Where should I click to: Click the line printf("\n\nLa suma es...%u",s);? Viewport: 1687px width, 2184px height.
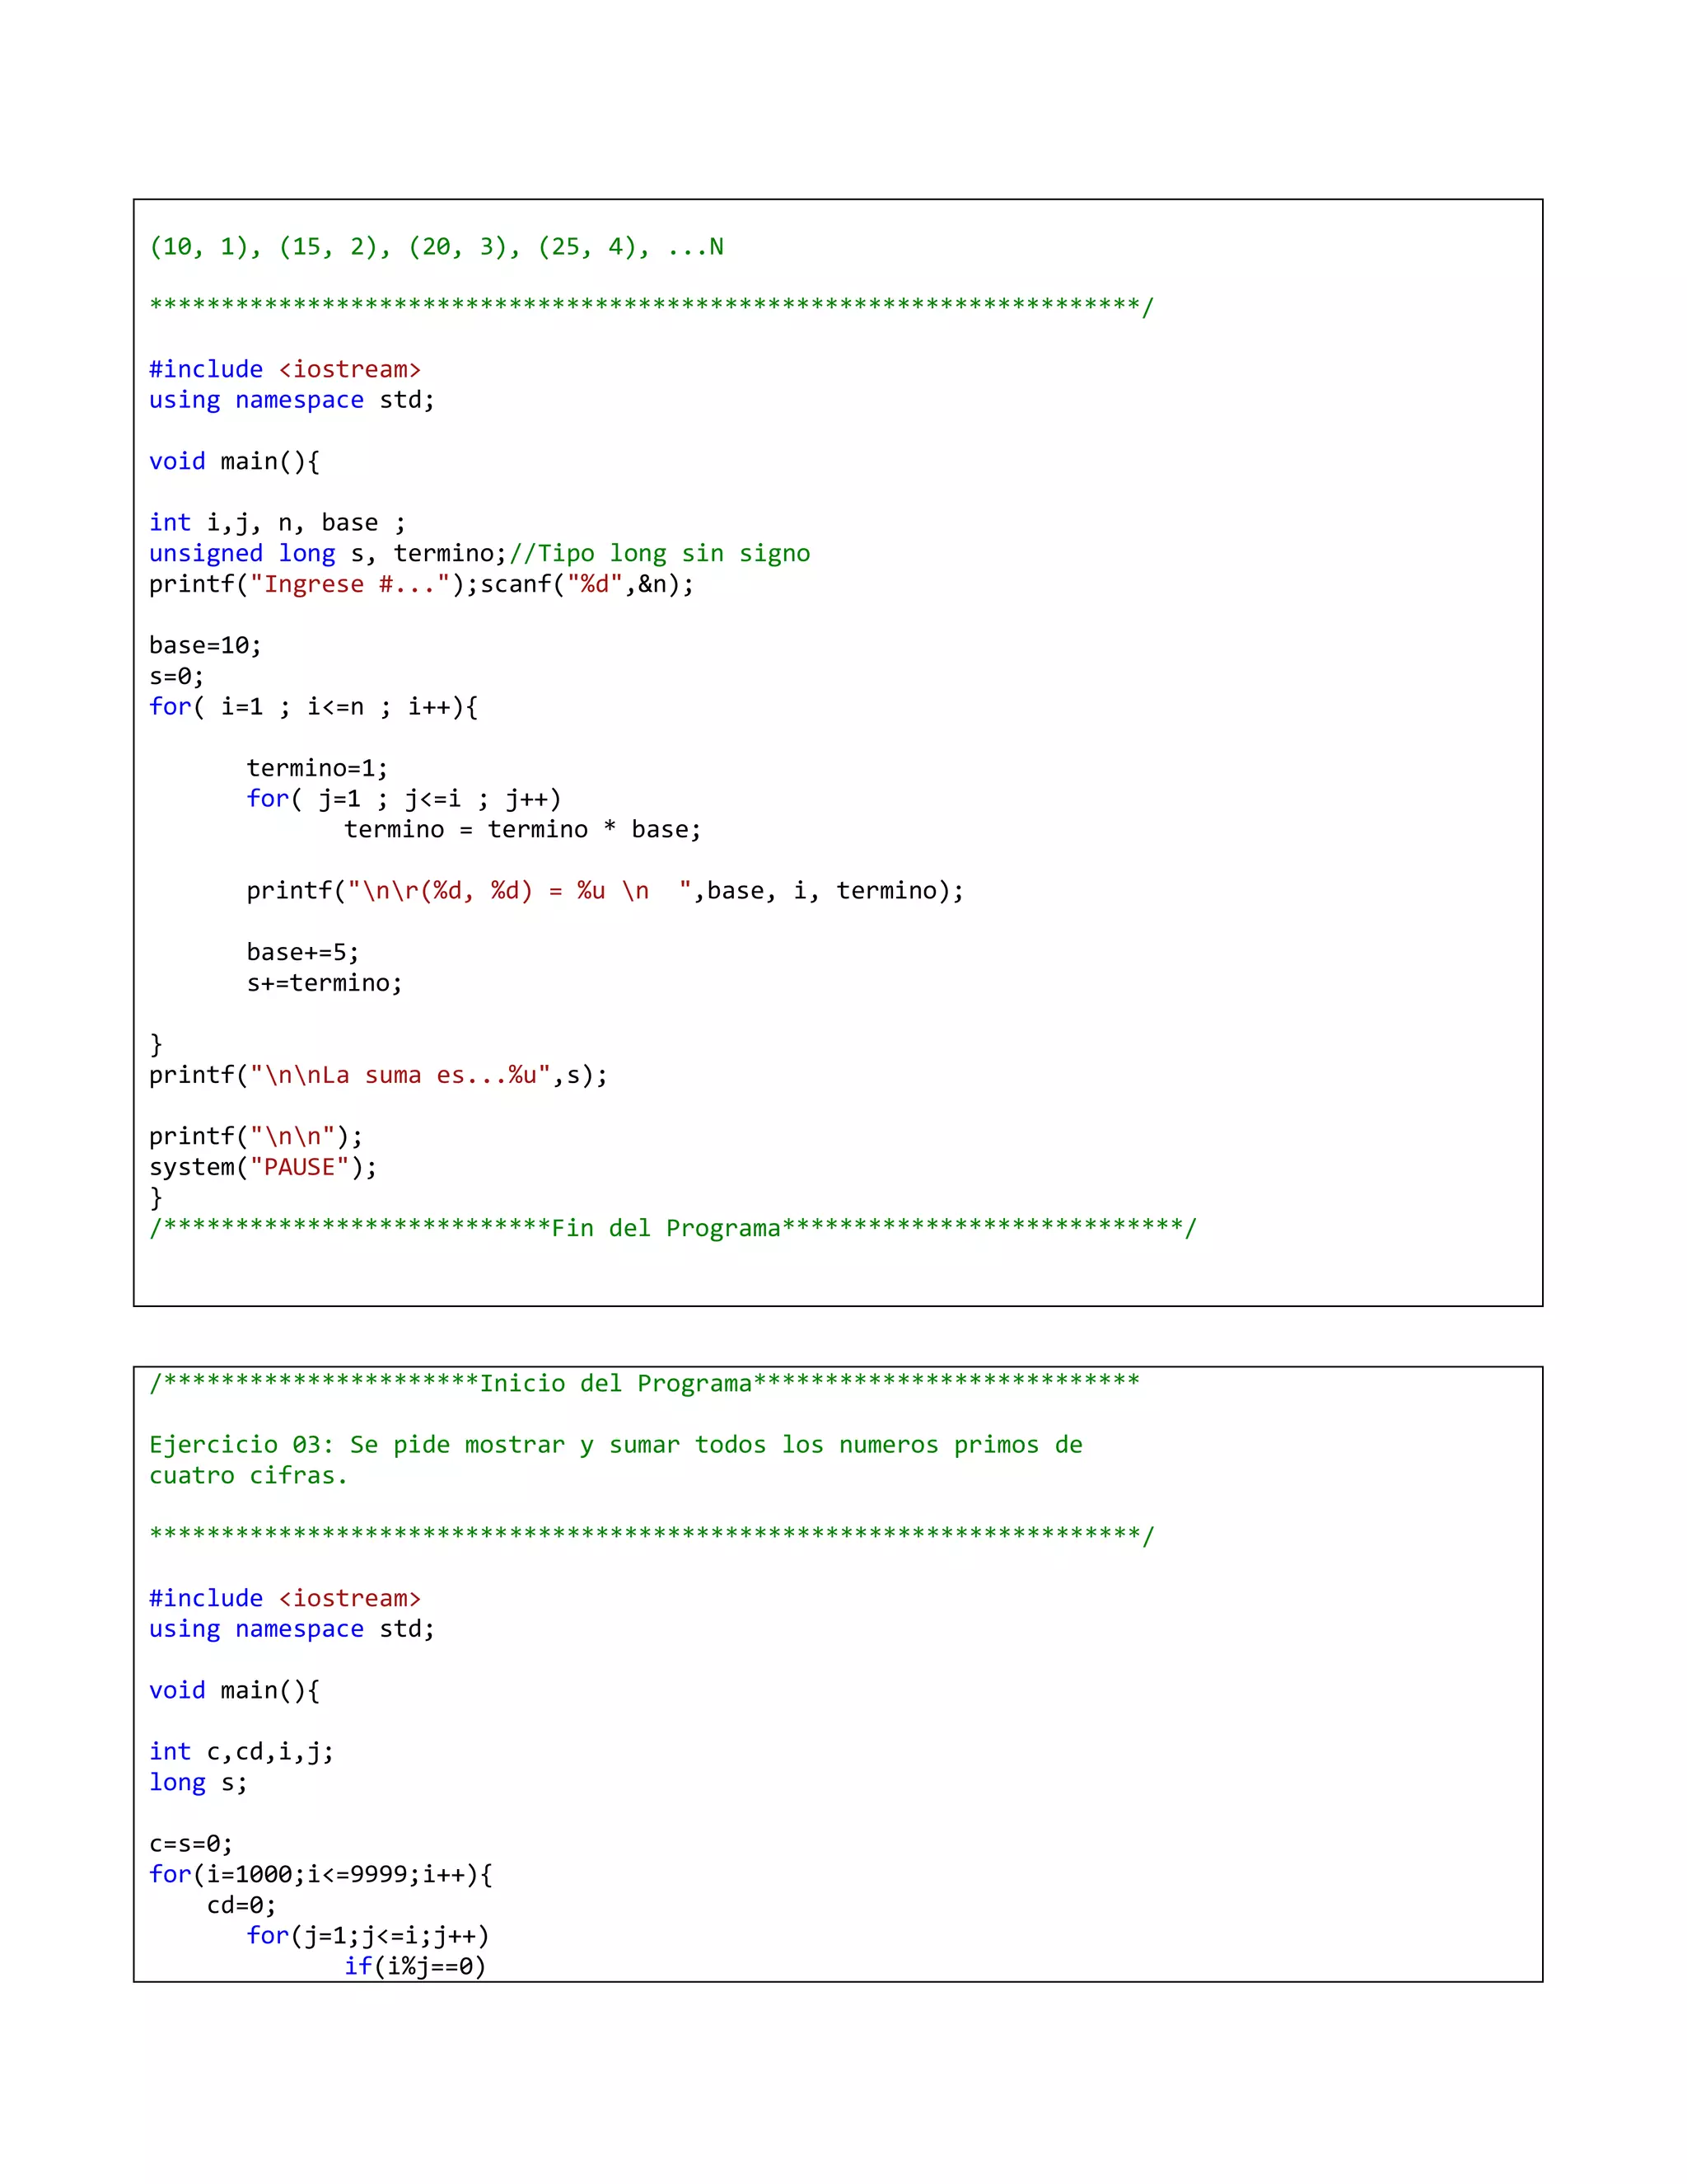(379, 1075)
